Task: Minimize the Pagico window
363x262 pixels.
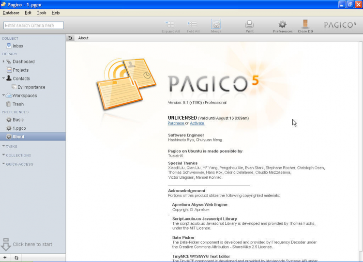Action: pyautogui.click(x=342, y=4)
